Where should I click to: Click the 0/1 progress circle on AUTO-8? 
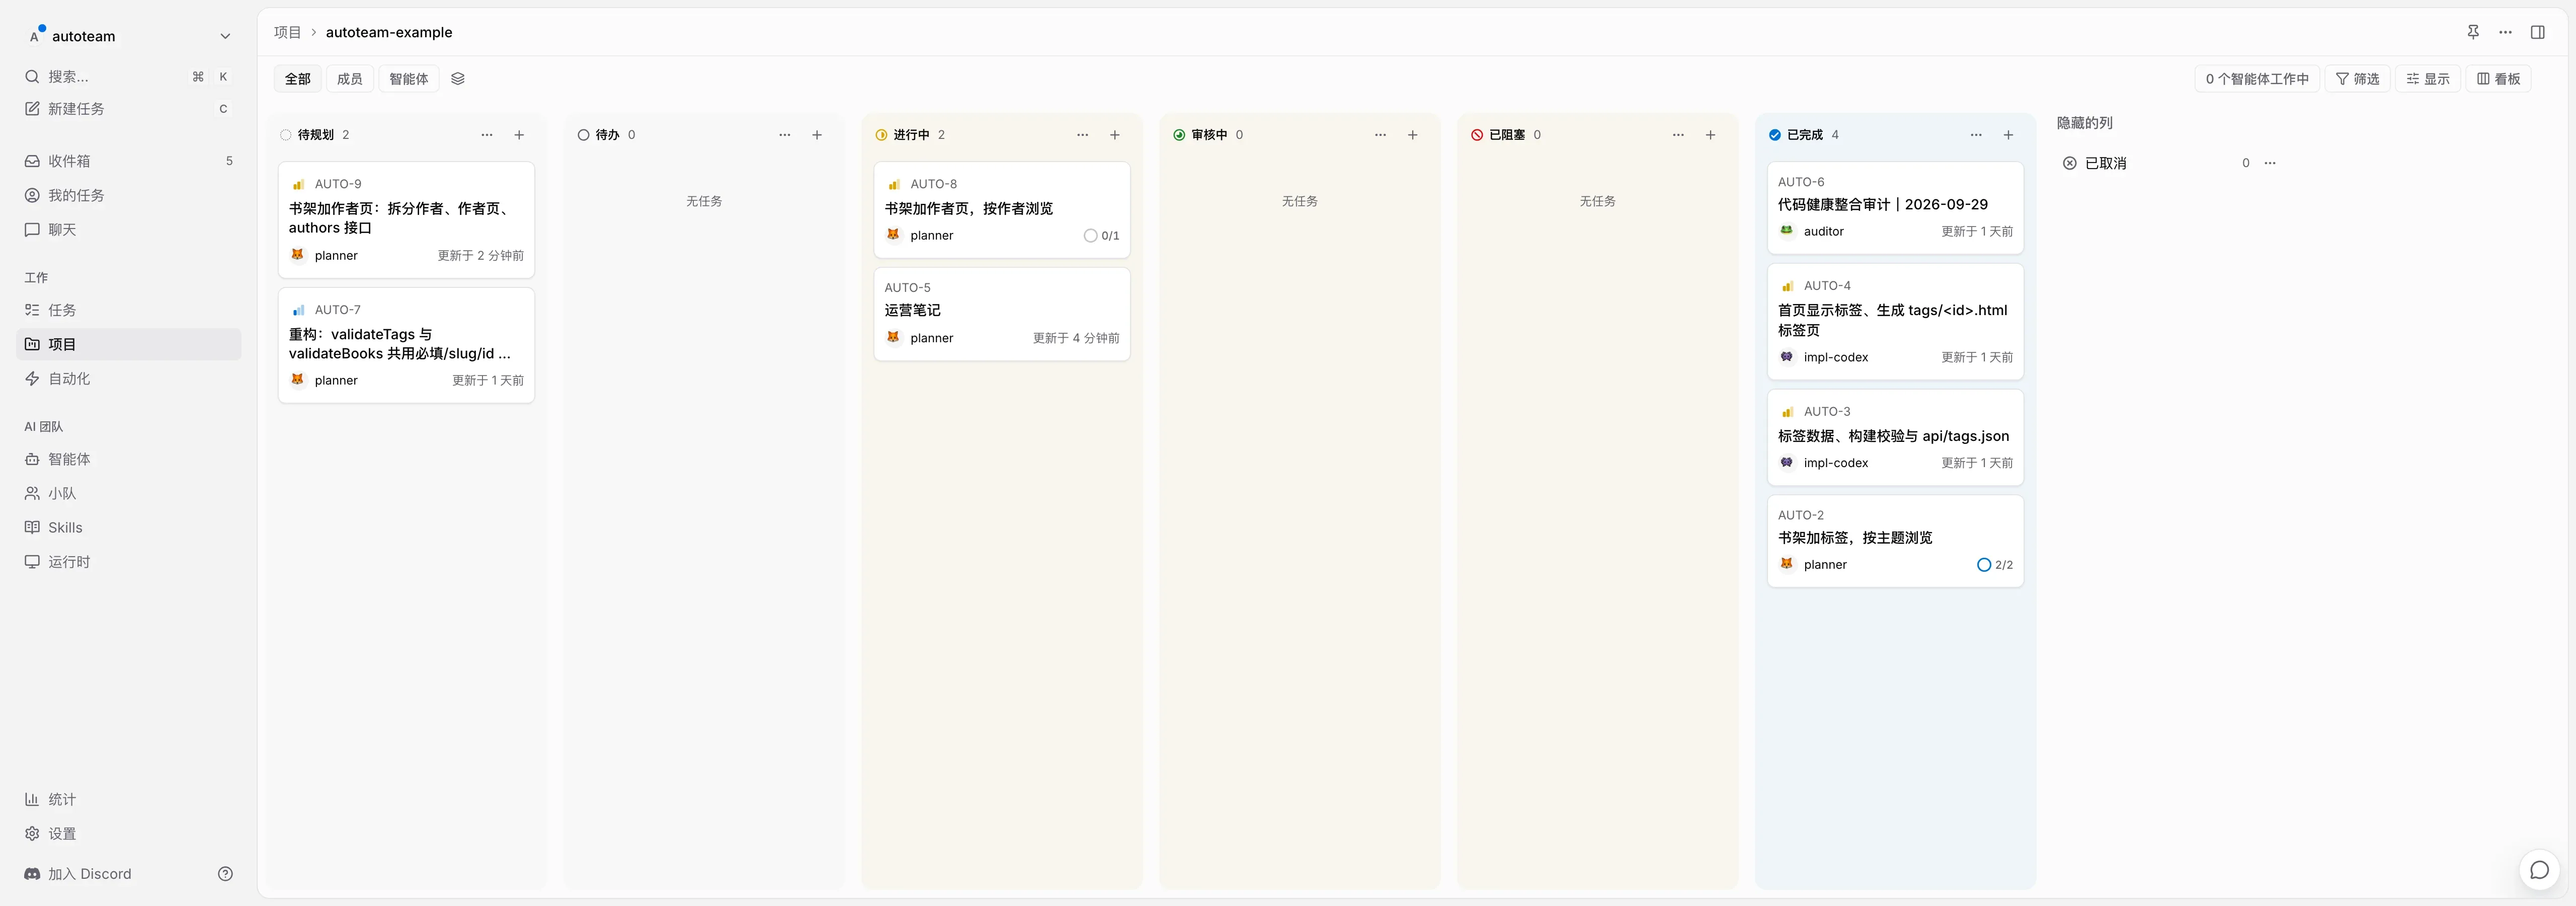pos(1090,236)
